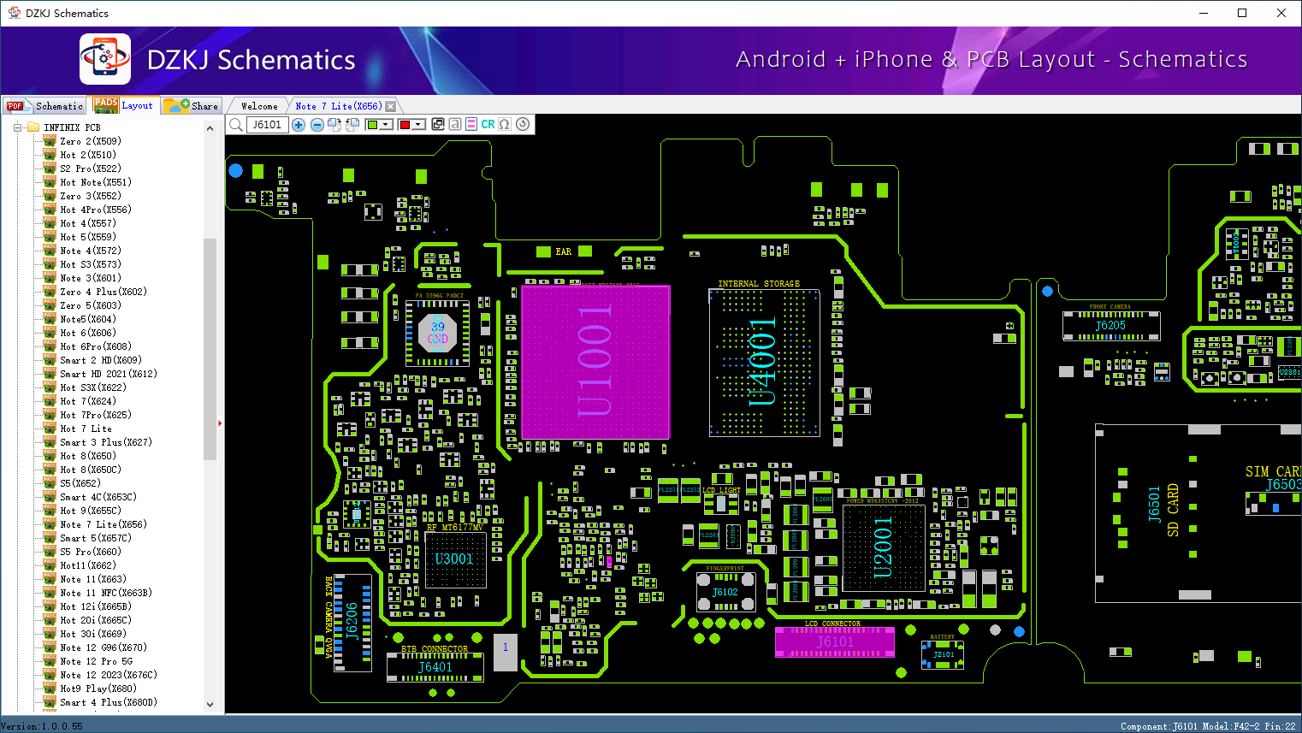Select the highlighted J6101 LCD connector

pos(835,641)
